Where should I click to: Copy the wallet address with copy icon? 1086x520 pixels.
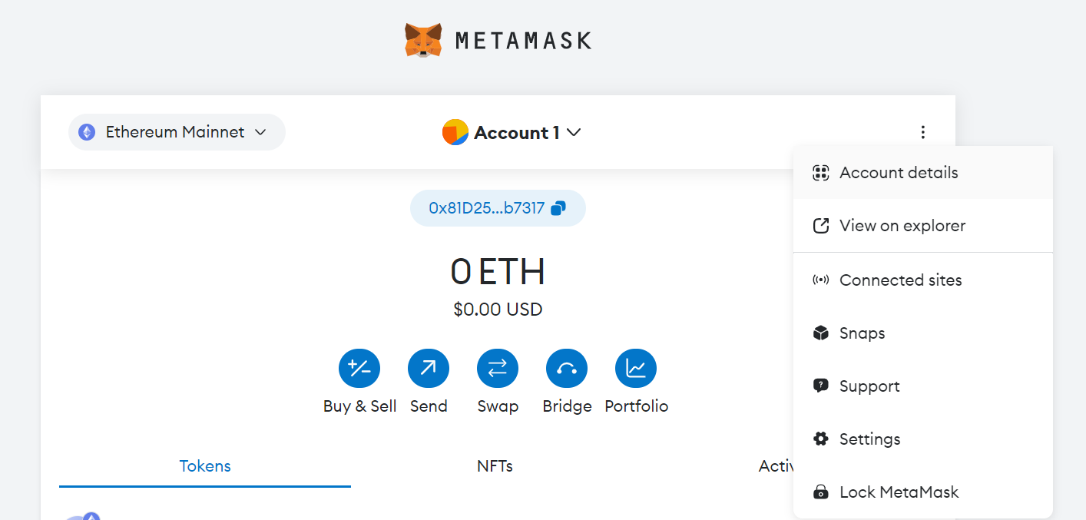[x=559, y=208]
